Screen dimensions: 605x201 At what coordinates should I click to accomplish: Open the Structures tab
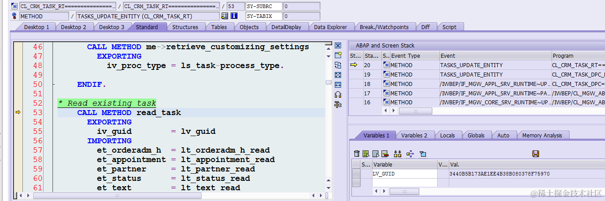185,27
